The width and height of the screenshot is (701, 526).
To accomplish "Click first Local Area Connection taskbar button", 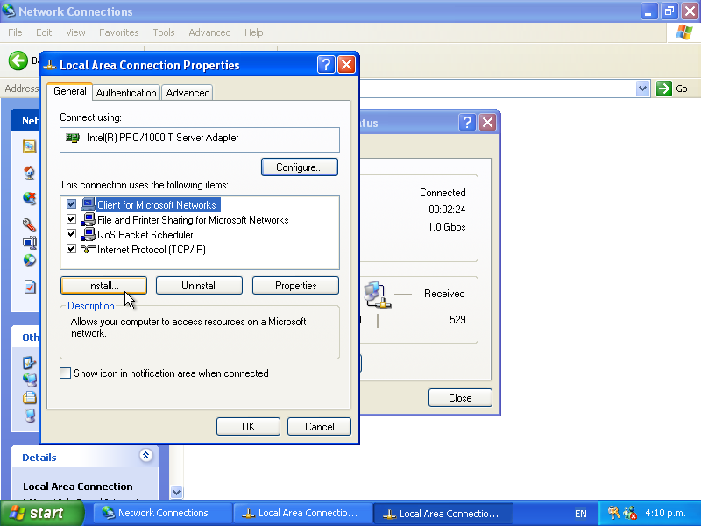I will click(x=302, y=513).
